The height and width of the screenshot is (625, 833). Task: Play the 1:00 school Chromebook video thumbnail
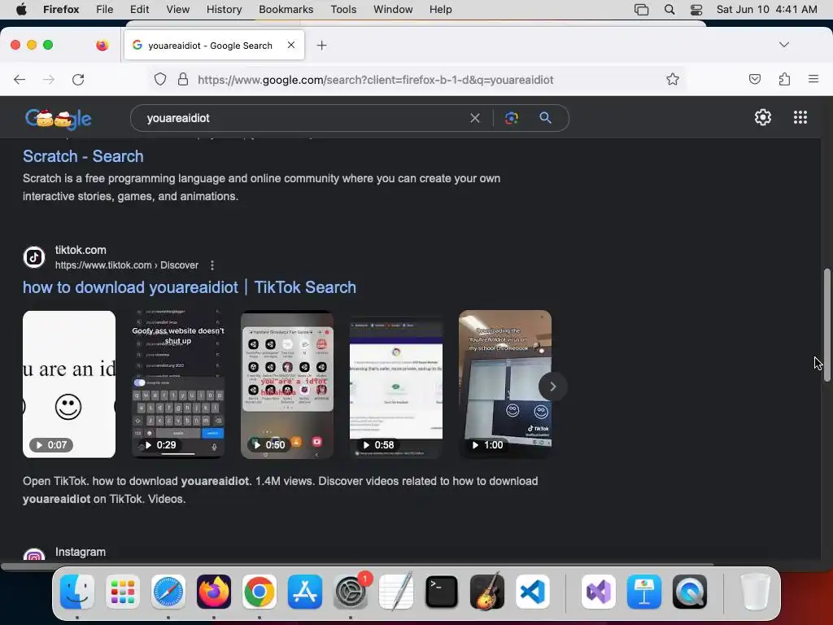504,384
